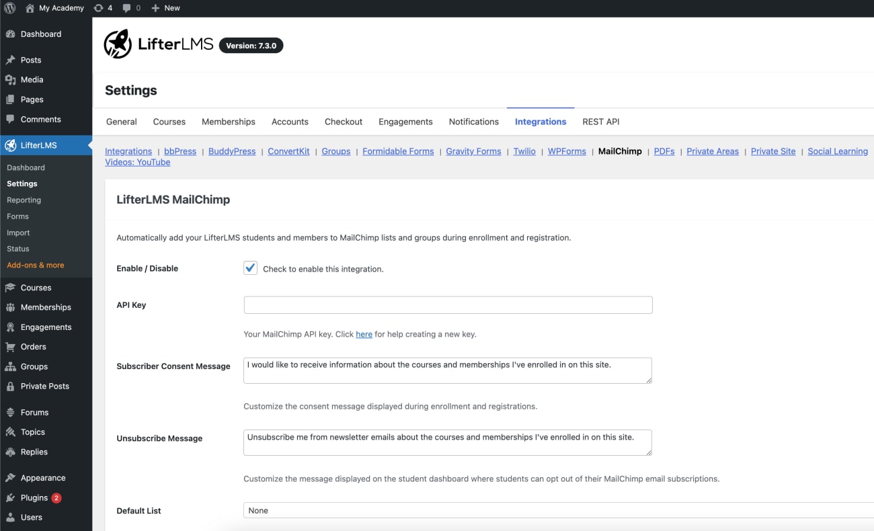Switch to the Courses settings tab
Screen dimensions: 874x531
[x=169, y=122]
